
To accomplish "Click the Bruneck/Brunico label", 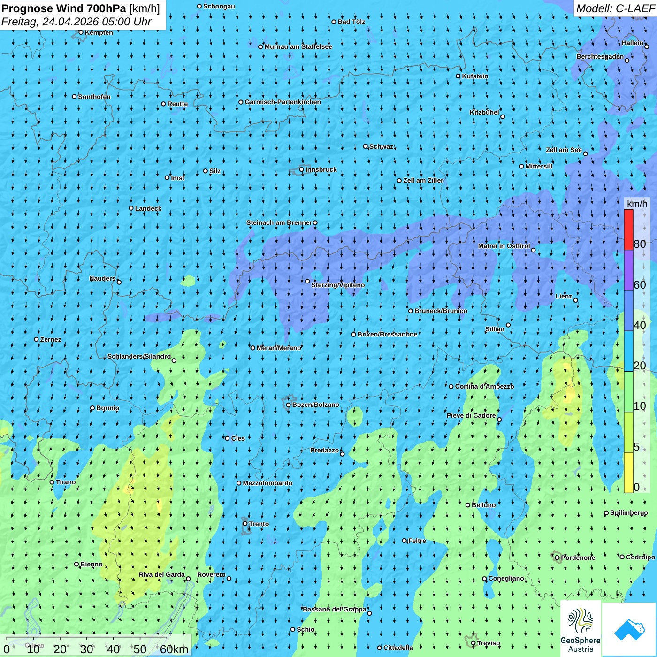I will click(441, 311).
